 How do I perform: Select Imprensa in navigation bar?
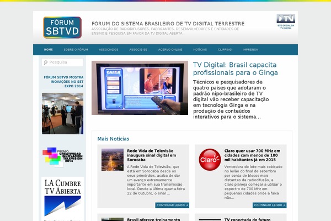(250, 50)
